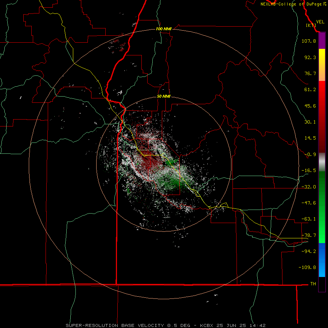Select the 107.8 value on velocity scale

pyautogui.click(x=309, y=41)
